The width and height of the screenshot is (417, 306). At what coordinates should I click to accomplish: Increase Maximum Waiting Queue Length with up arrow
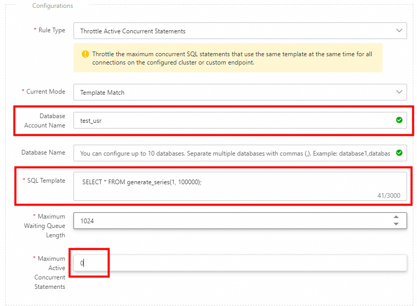(x=396, y=217)
